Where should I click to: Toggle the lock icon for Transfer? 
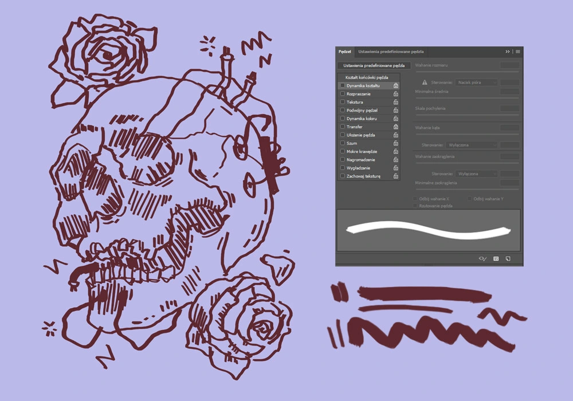point(396,127)
